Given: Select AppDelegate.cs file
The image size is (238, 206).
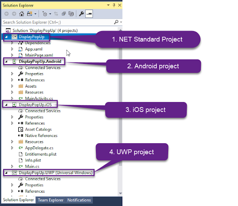Looking at the screenshot, I should pyautogui.click(x=39, y=148).
